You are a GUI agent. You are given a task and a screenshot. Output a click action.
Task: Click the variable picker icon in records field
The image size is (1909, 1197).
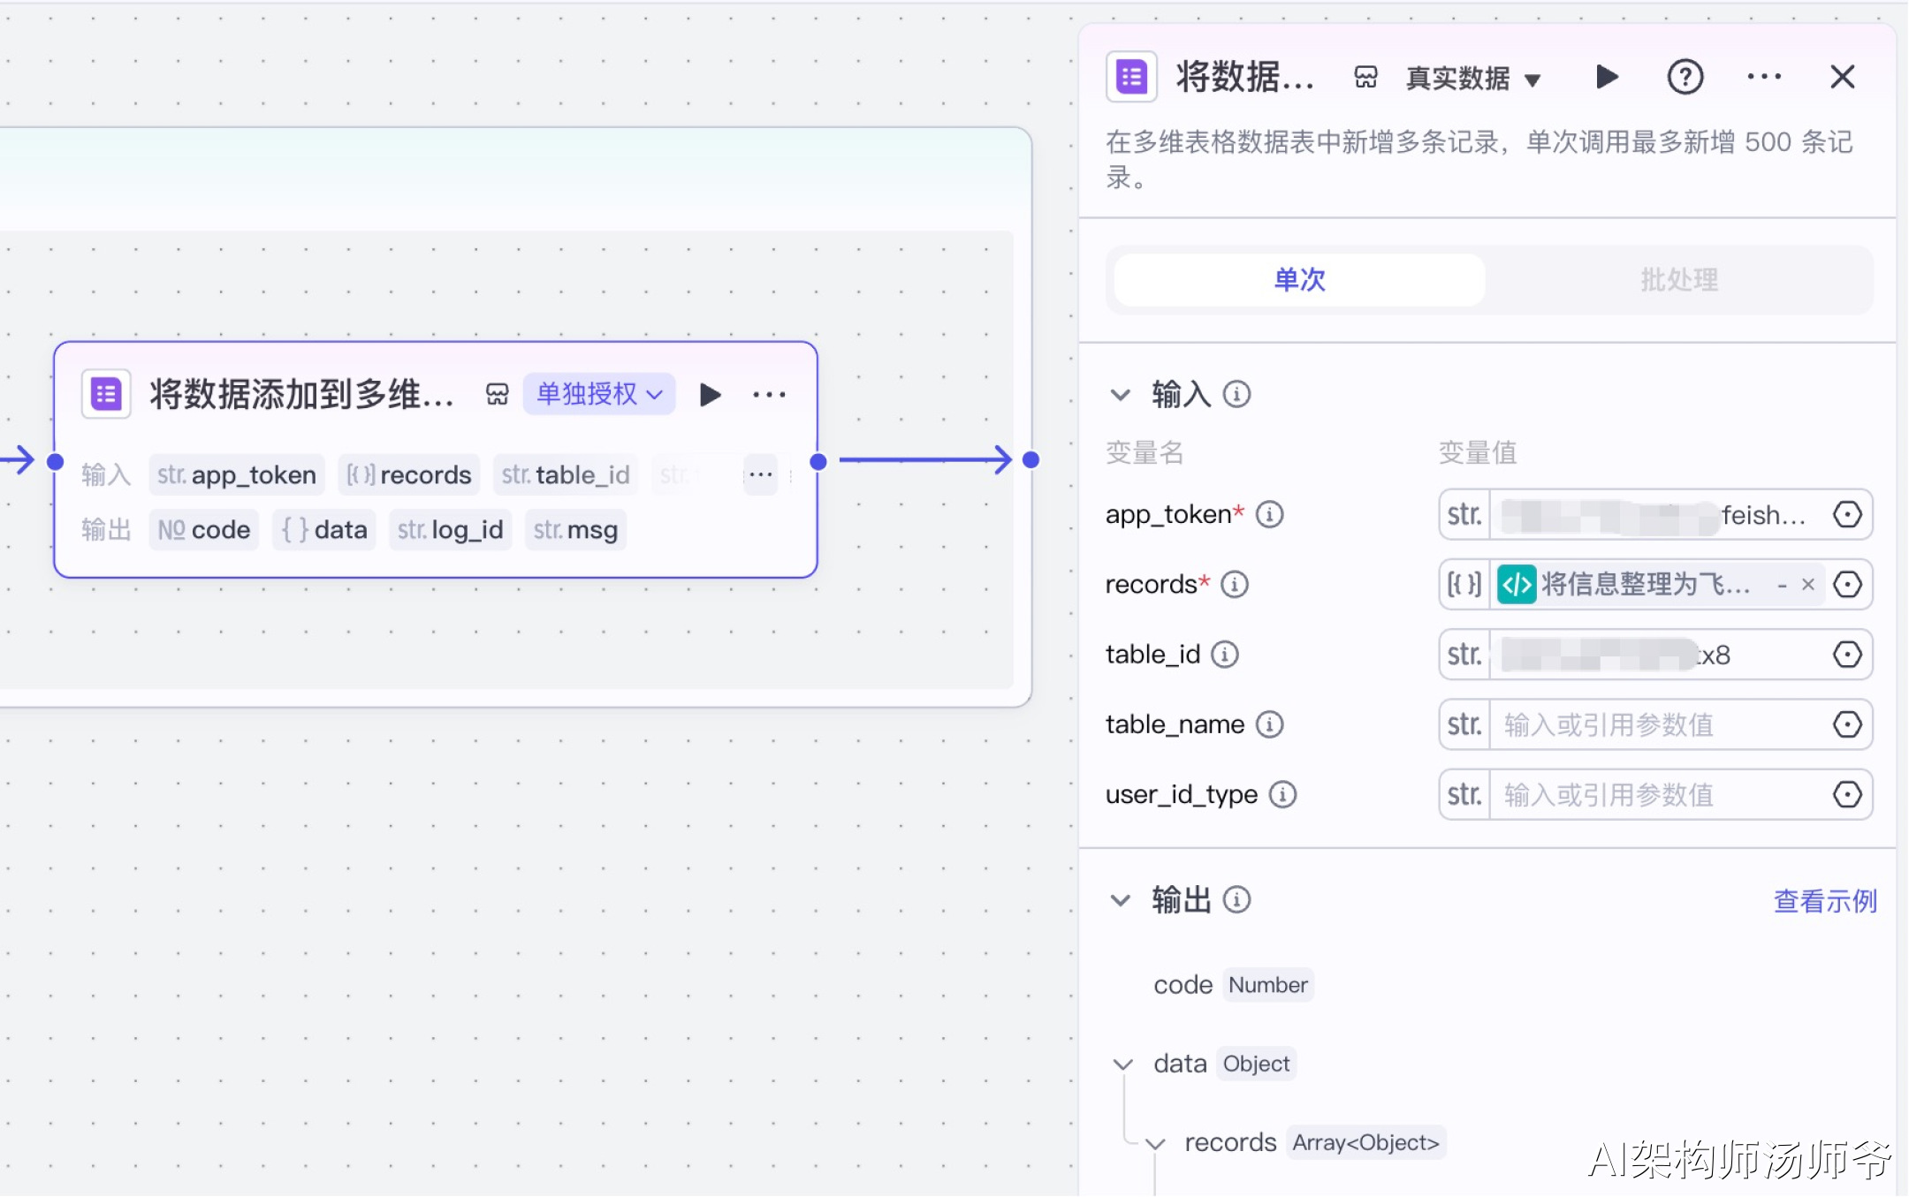1847,584
